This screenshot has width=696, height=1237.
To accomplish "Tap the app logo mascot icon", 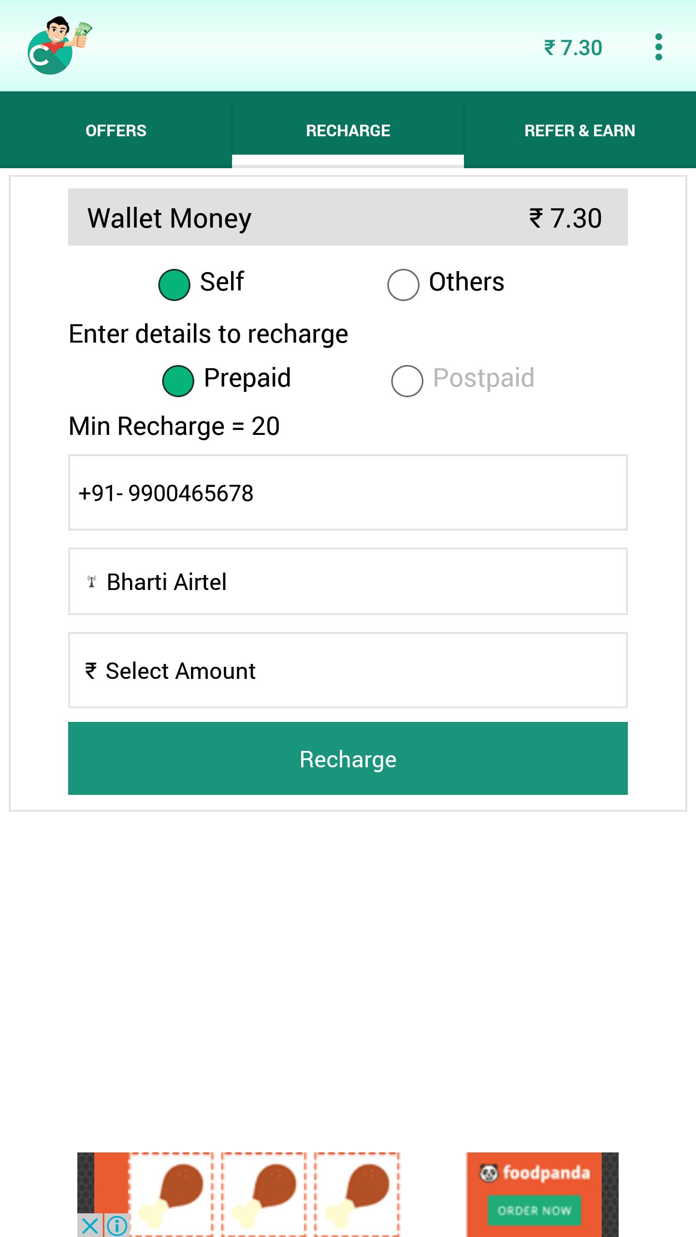I will [59, 46].
